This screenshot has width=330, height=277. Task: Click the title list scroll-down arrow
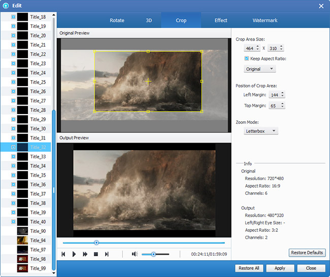[54, 273]
